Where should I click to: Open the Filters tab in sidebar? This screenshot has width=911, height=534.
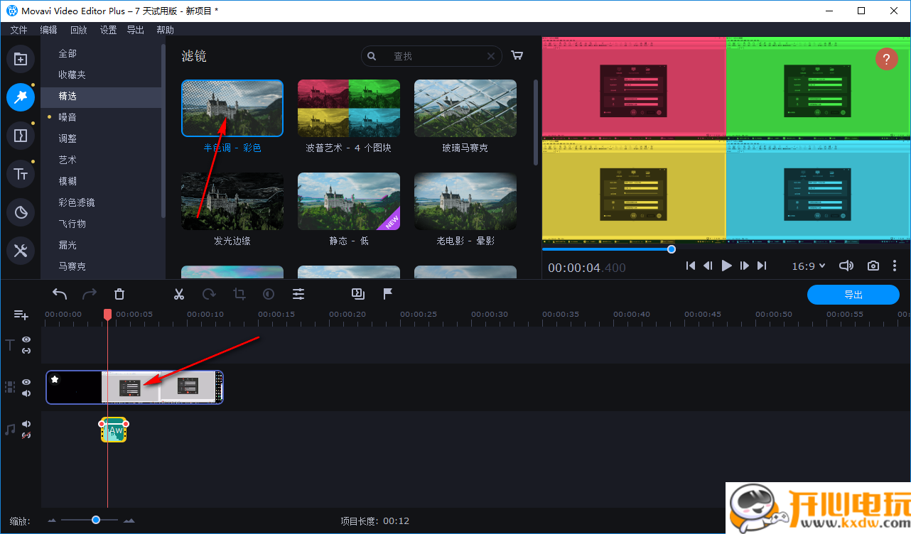pos(21,97)
